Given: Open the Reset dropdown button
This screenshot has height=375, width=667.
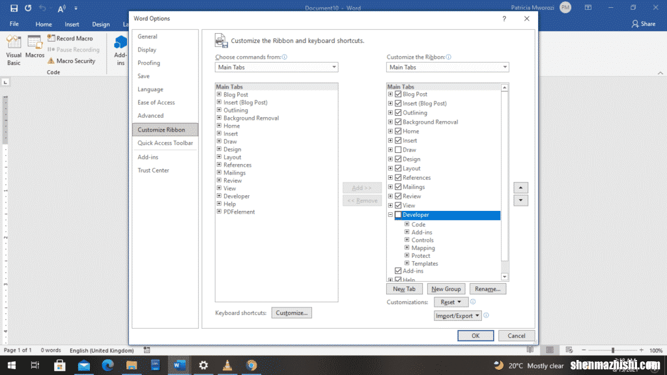Looking at the screenshot, I should [451, 302].
